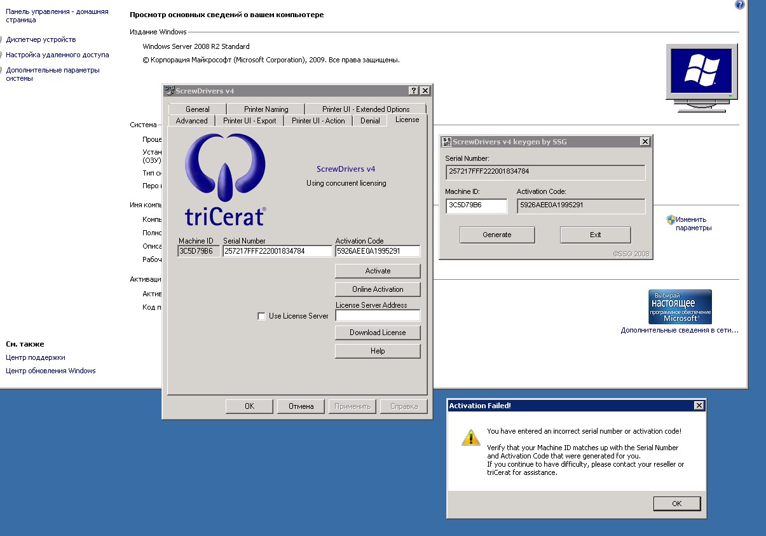Click the License Server Address field

(x=378, y=315)
